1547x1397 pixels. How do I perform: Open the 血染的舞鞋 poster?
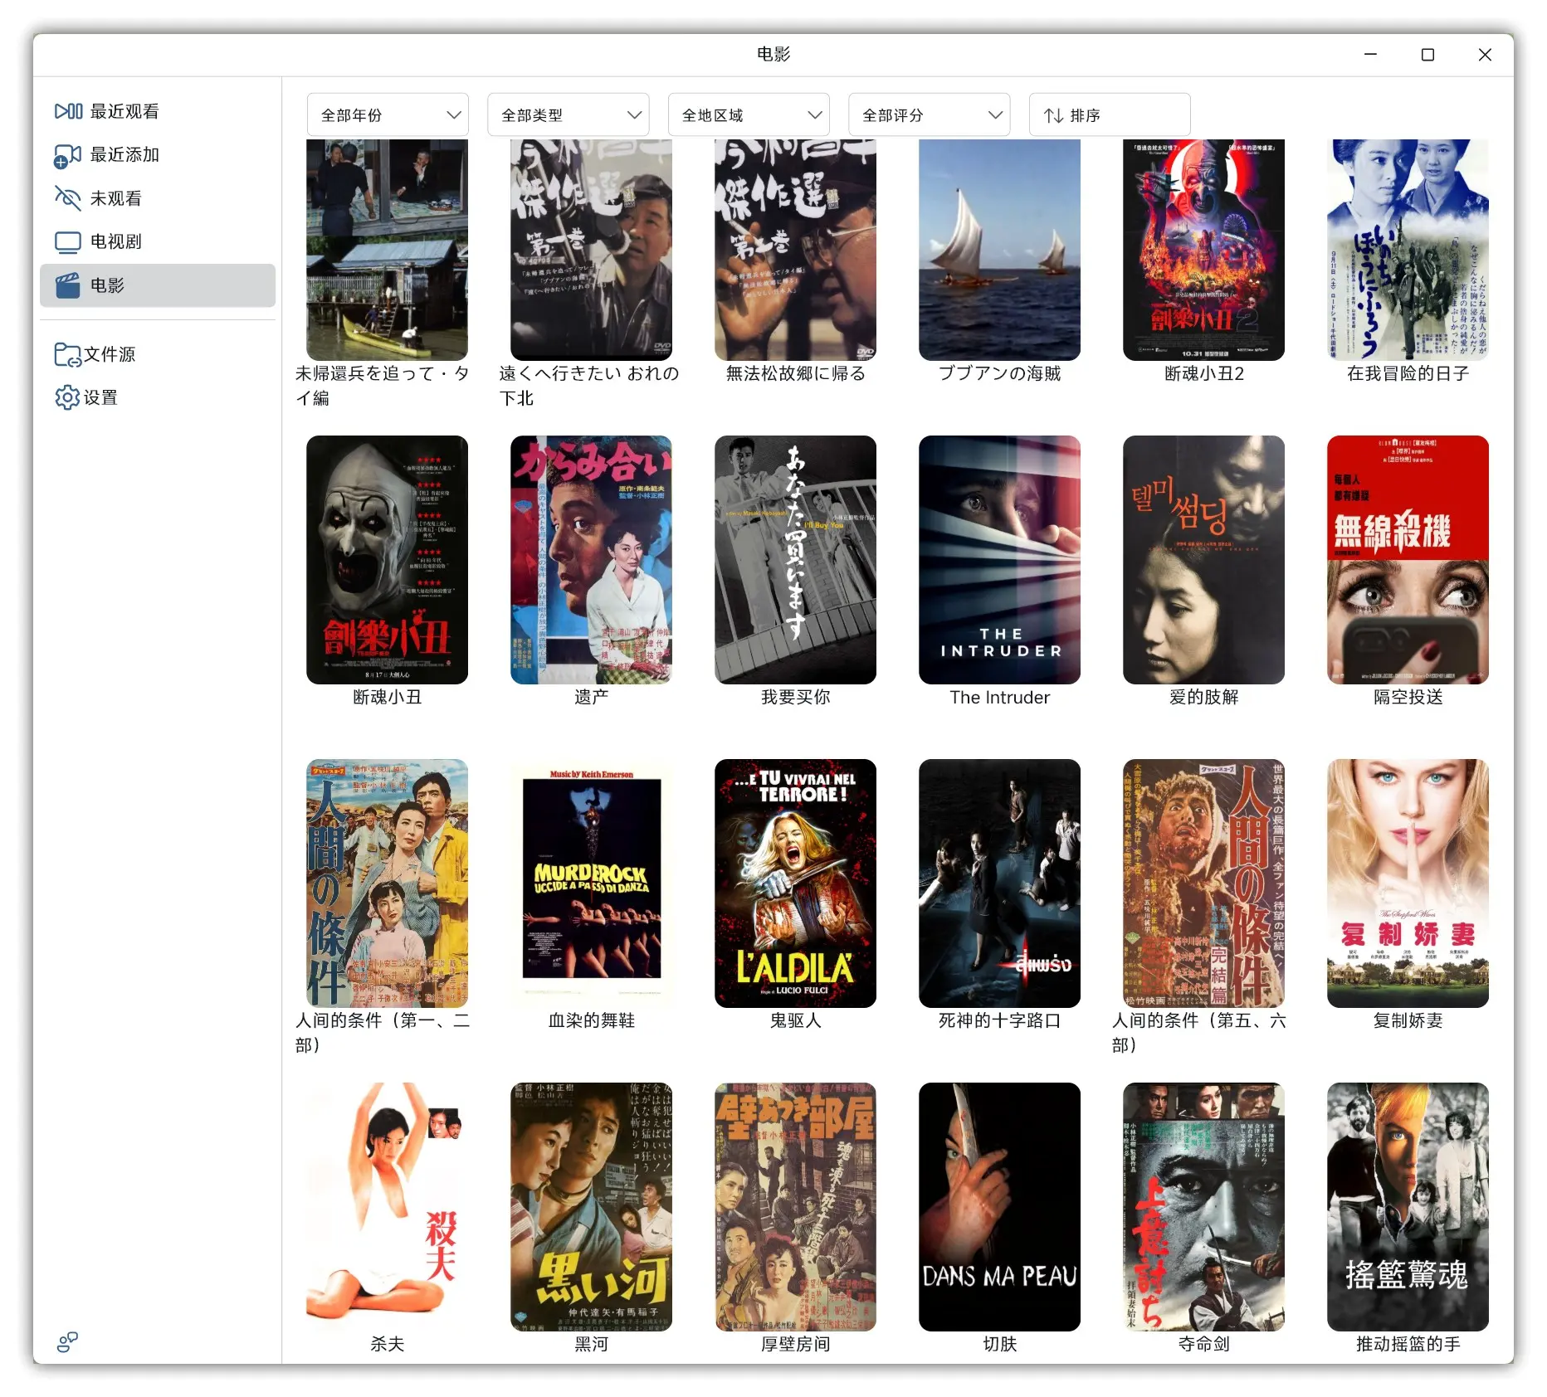[x=591, y=883]
